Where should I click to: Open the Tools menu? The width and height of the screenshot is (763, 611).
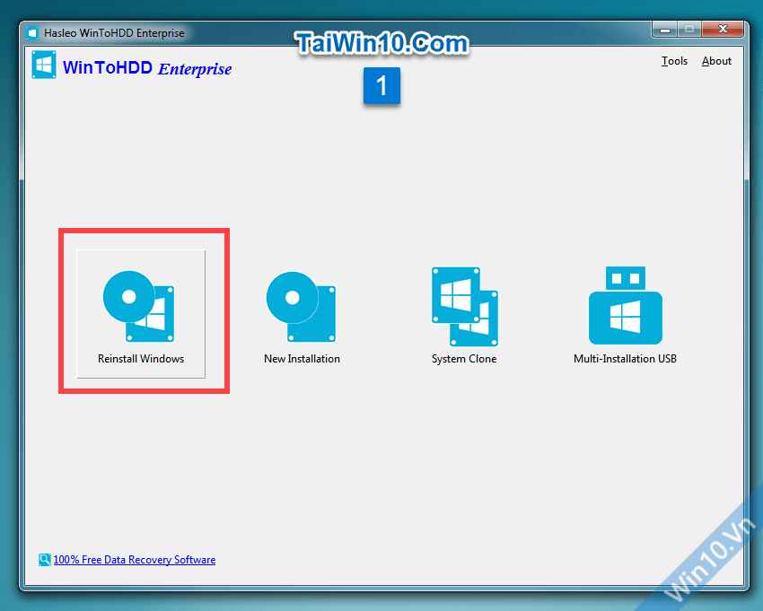point(674,61)
